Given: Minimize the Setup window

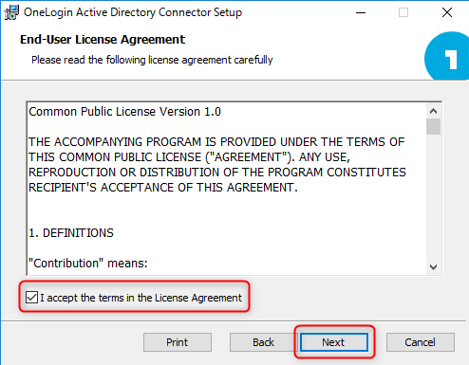Looking at the screenshot, I should [361, 12].
